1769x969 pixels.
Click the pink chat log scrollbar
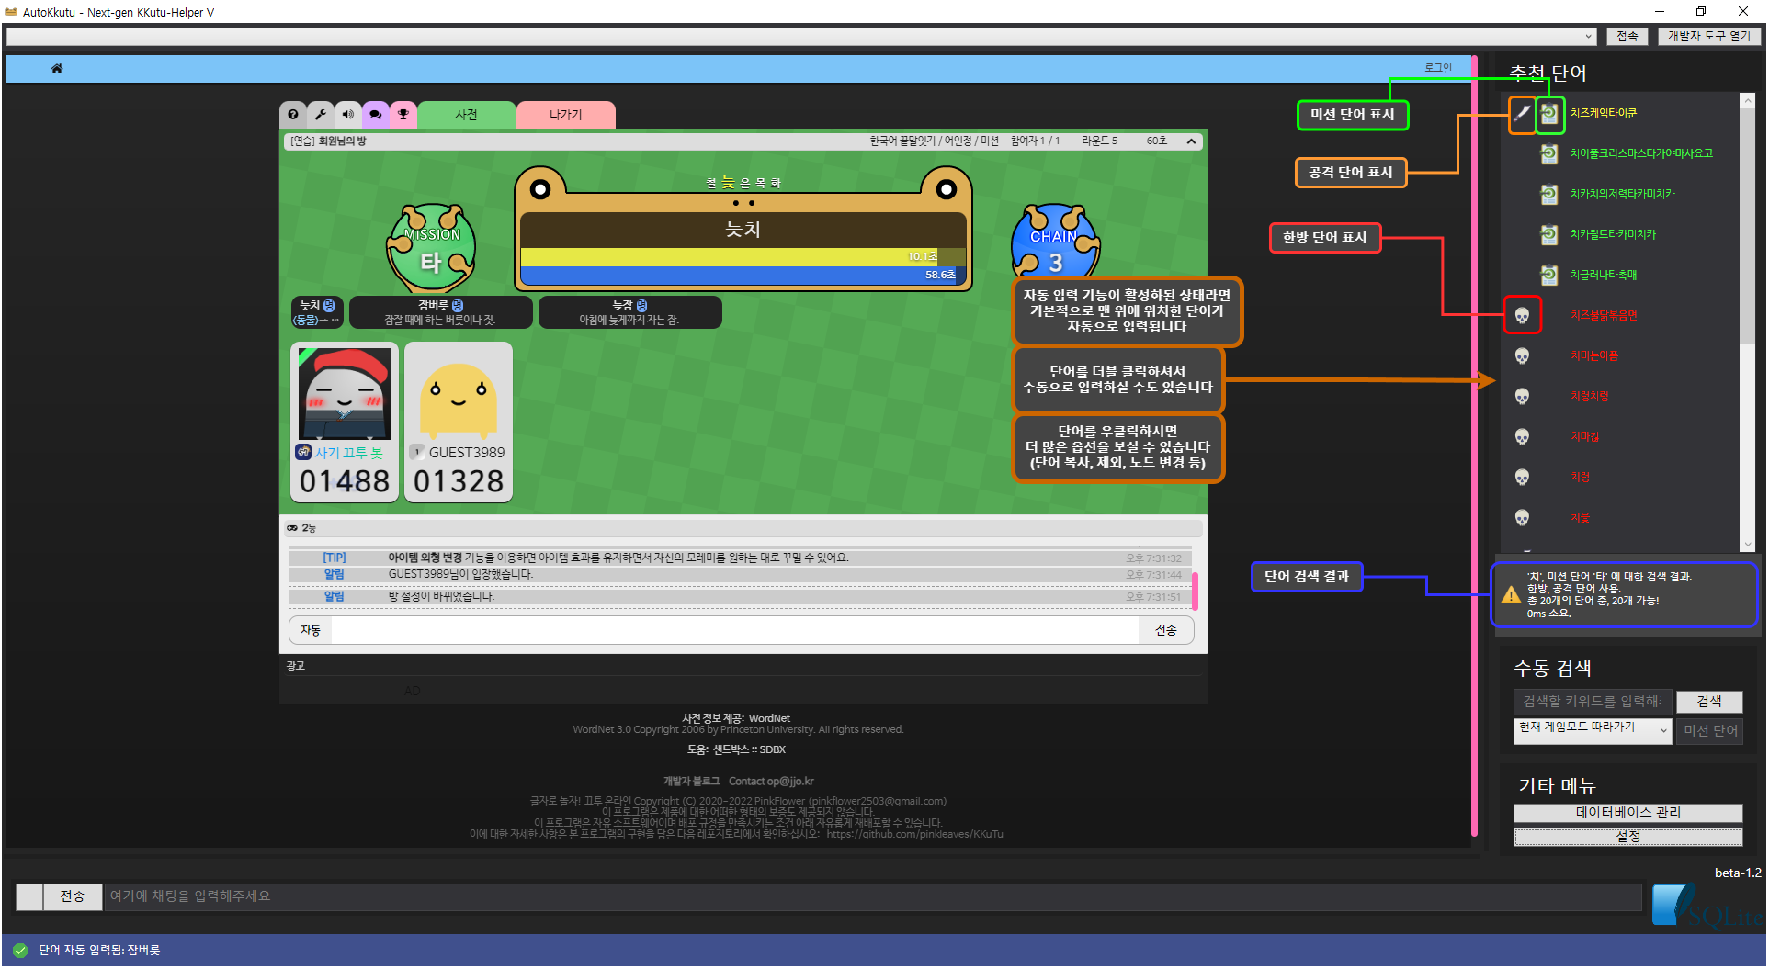coord(1195,591)
